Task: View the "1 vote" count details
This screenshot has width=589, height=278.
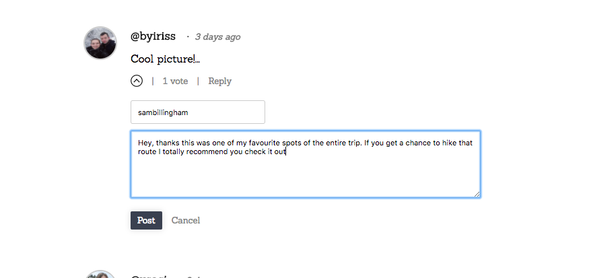Action: point(175,81)
